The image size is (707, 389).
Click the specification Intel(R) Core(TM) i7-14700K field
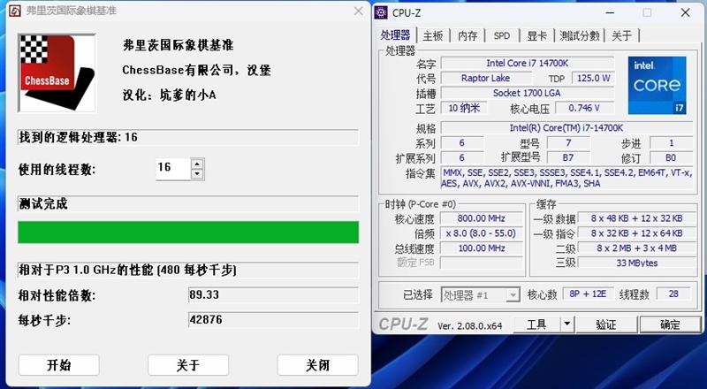tap(566, 127)
